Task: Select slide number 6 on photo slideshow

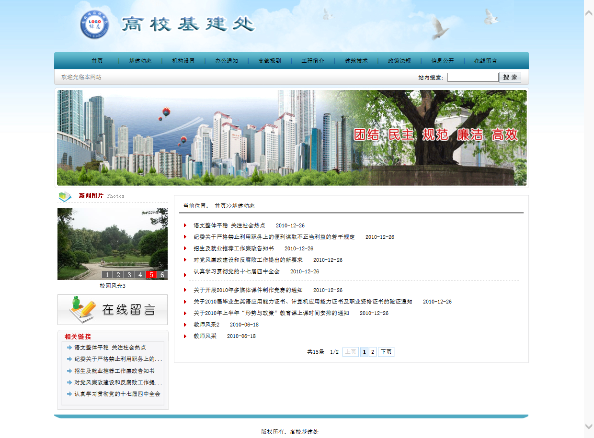Action: (x=162, y=275)
